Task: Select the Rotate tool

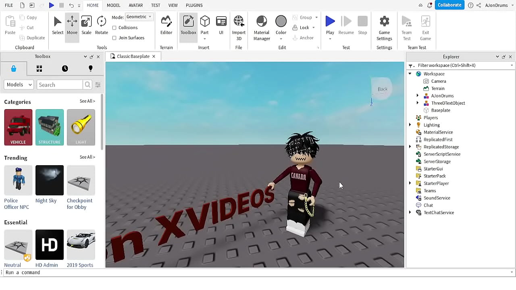Action: pos(101,25)
